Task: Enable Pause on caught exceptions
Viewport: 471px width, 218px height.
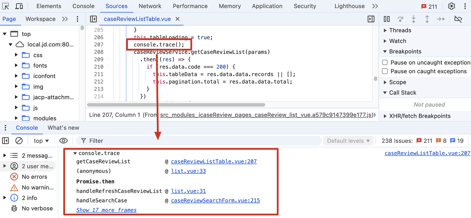Action: tap(385, 71)
